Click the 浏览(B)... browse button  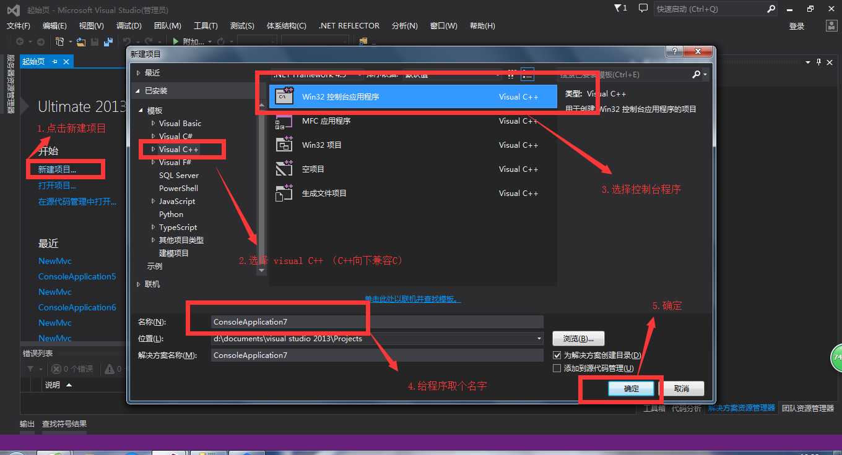(578, 338)
